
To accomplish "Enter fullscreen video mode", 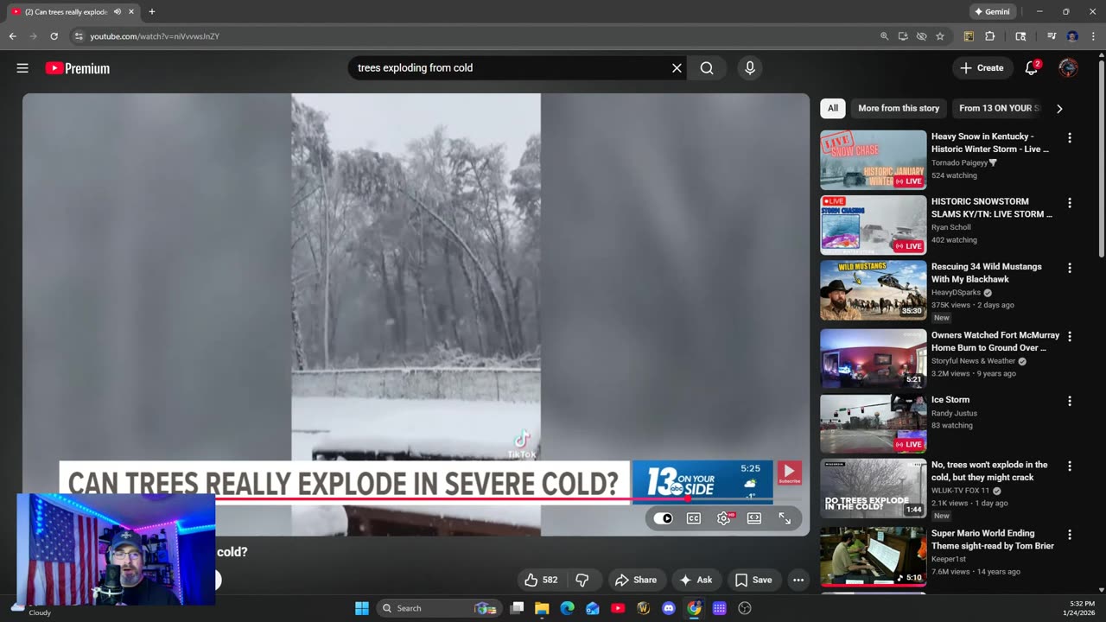I will (785, 518).
